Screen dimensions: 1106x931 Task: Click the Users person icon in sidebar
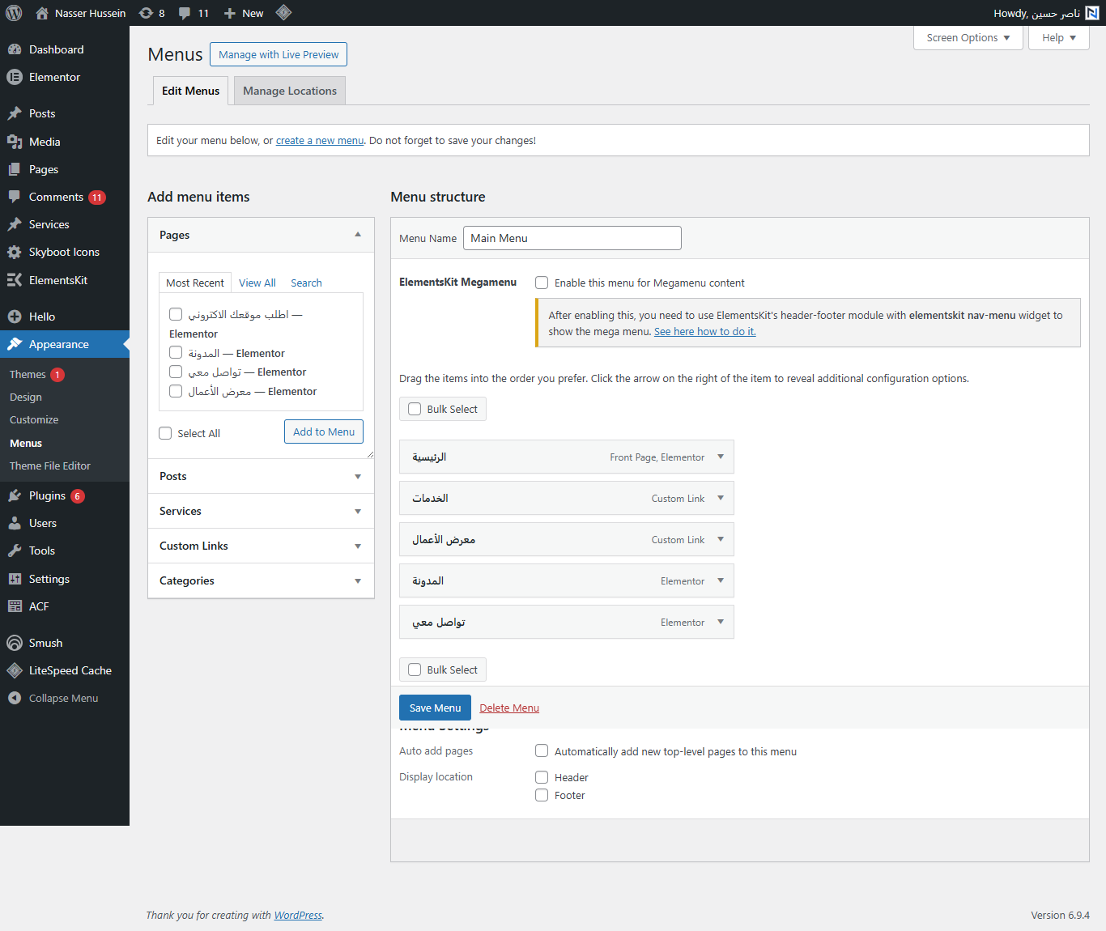(x=15, y=523)
